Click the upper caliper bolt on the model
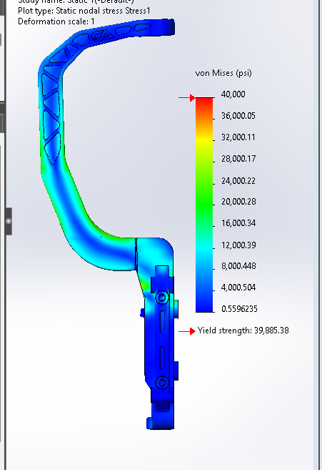The width and height of the screenshot is (322, 470). [x=162, y=298]
